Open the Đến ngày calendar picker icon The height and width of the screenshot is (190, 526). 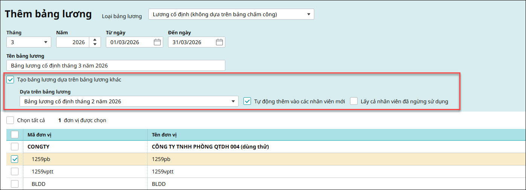tap(219, 42)
